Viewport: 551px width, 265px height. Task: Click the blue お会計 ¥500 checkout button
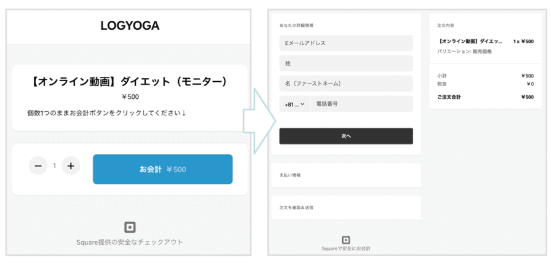[163, 169]
